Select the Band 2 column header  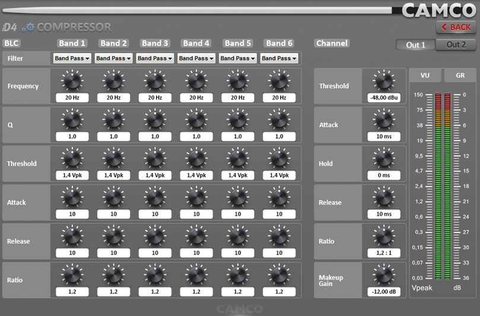(x=113, y=43)
